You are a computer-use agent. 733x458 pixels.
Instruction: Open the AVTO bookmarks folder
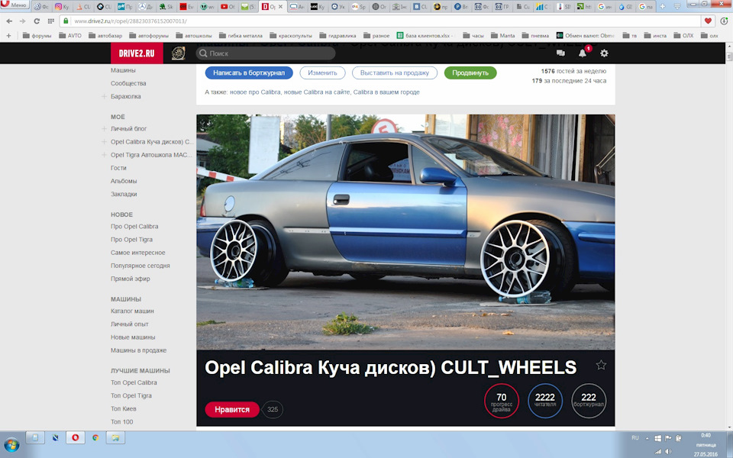tap(70, 36)
